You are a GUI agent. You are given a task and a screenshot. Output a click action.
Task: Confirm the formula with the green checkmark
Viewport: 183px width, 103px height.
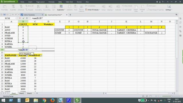click(23, 18)
